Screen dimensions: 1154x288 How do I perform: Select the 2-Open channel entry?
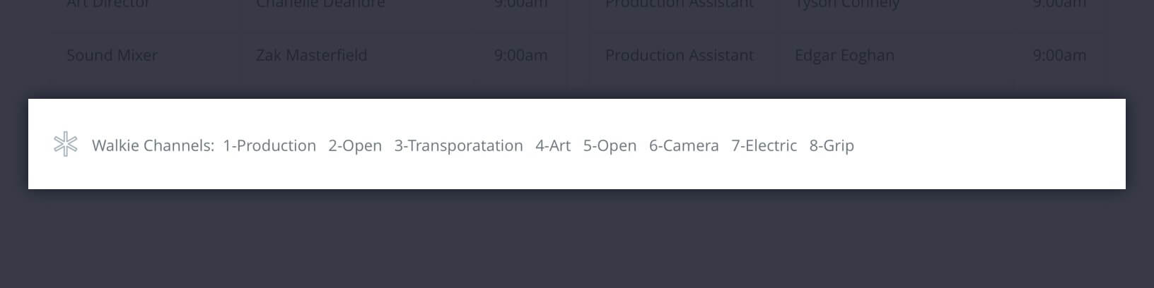pos(355,145)
